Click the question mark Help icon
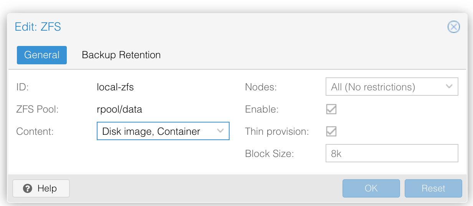Viewport: 473px width, 206px height. 27,188
